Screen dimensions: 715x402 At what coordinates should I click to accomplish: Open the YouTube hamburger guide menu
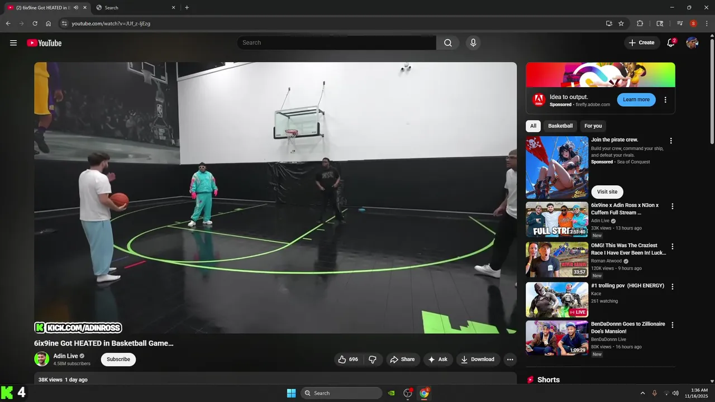click(13, 43)
